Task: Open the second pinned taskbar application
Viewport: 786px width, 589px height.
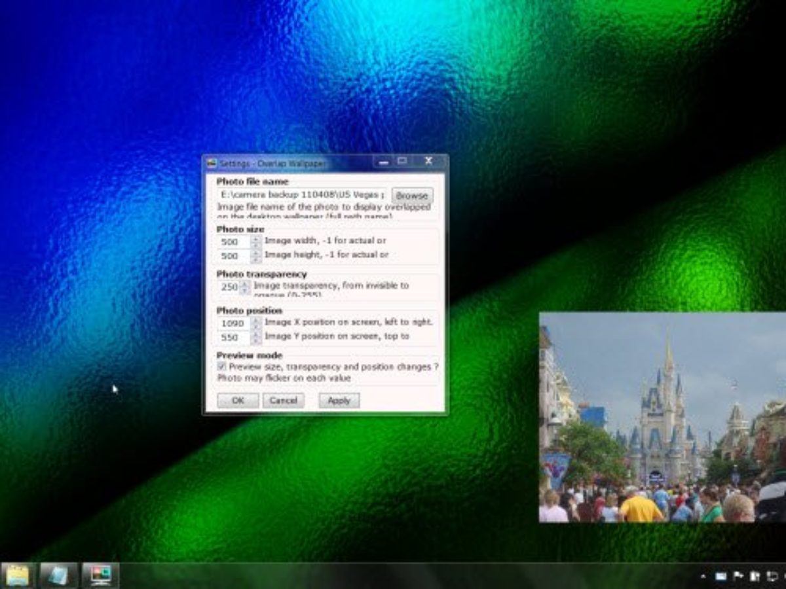Action: [58, 575]
